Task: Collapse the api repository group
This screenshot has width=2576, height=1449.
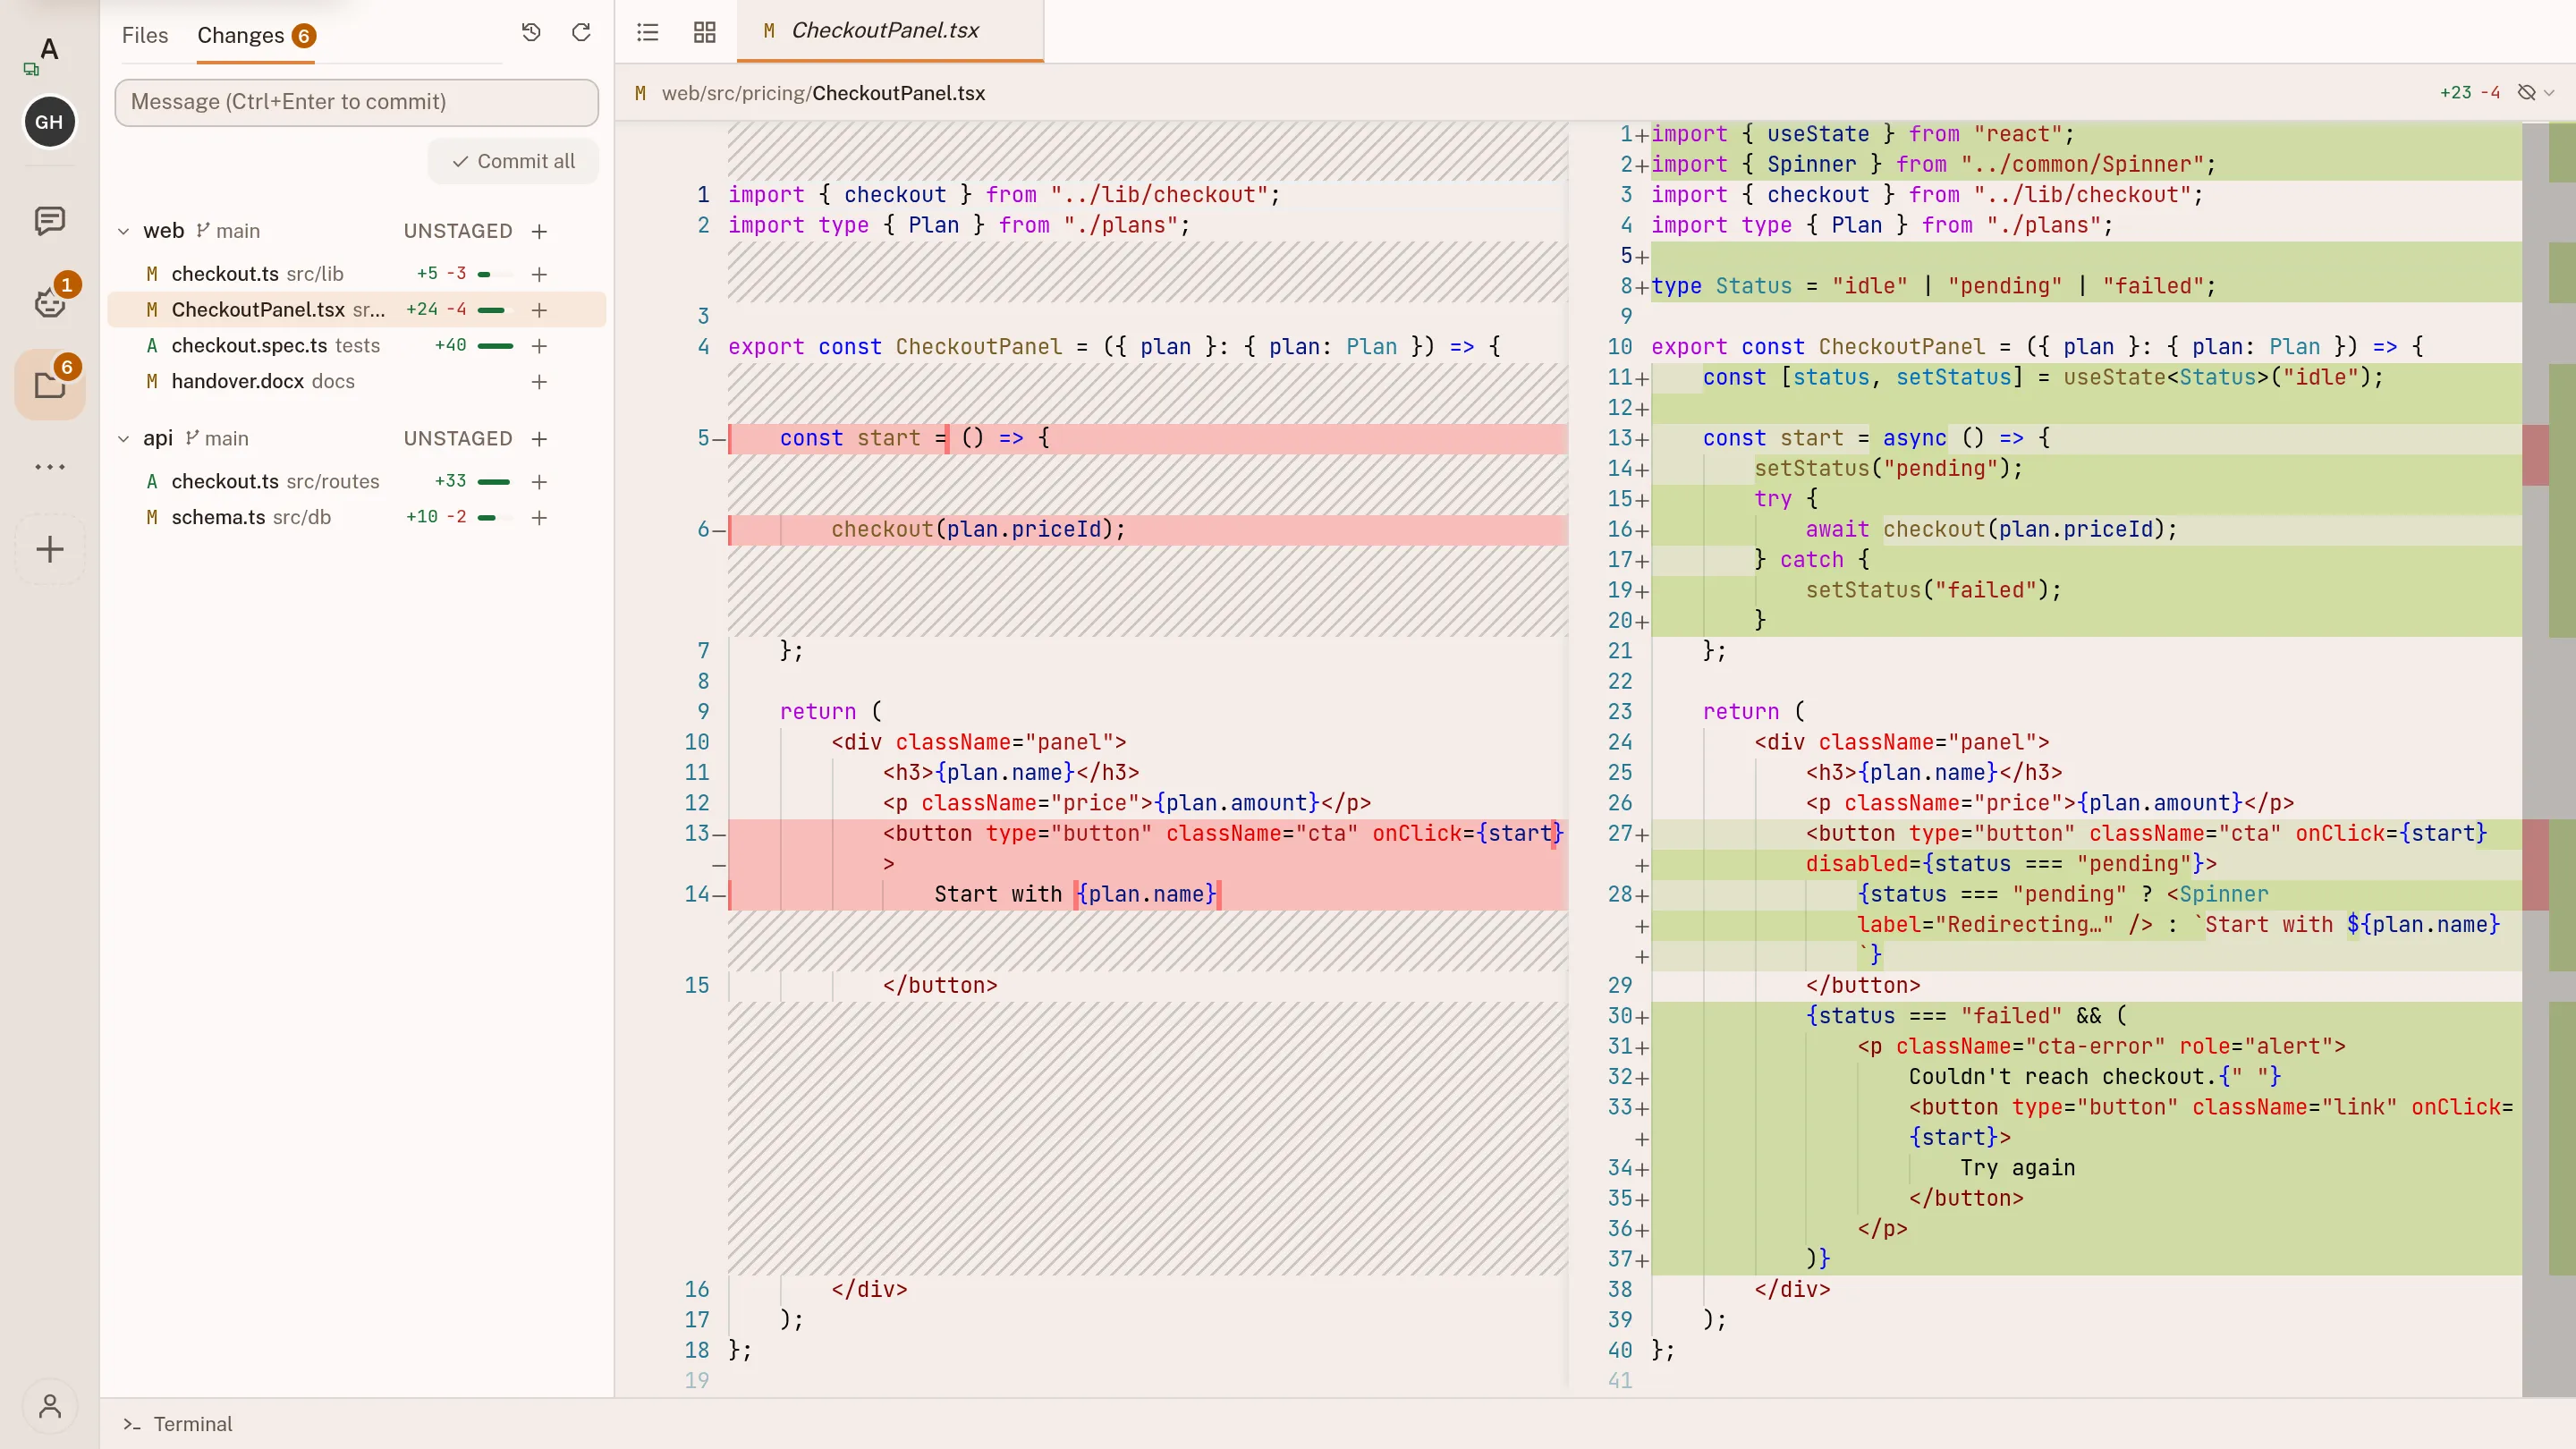Action: point(124,439)
